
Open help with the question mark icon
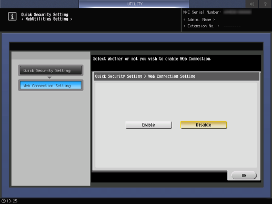click(x=265, y=4)
